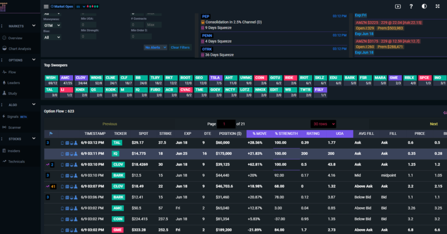Viewport: 447px width, 234px height.
Task: Click badge 3 on TAL row
Action: [x=48, y=143]
